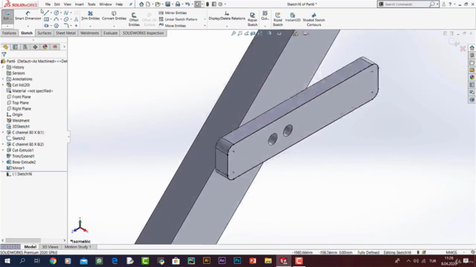Switch to the Sheet Metal tab
Screen dimensions: 476x267
pyautogui.click(x=65, y=33)
